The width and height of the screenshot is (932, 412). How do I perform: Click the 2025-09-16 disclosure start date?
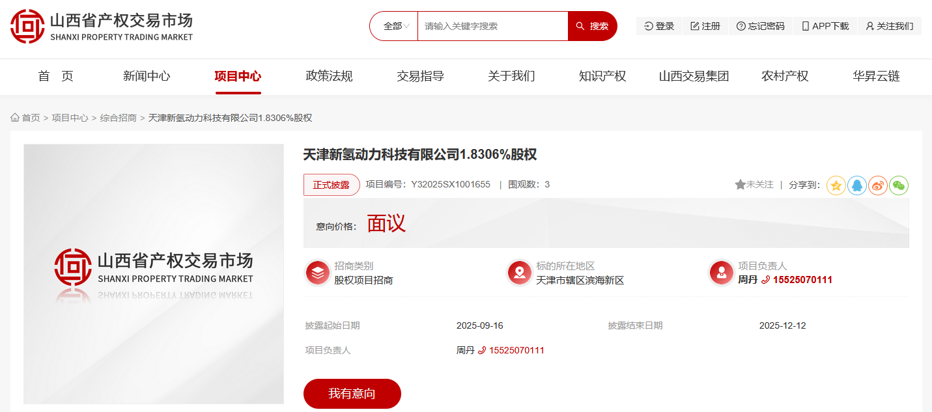pyautogui.click(x=480, y=325)
